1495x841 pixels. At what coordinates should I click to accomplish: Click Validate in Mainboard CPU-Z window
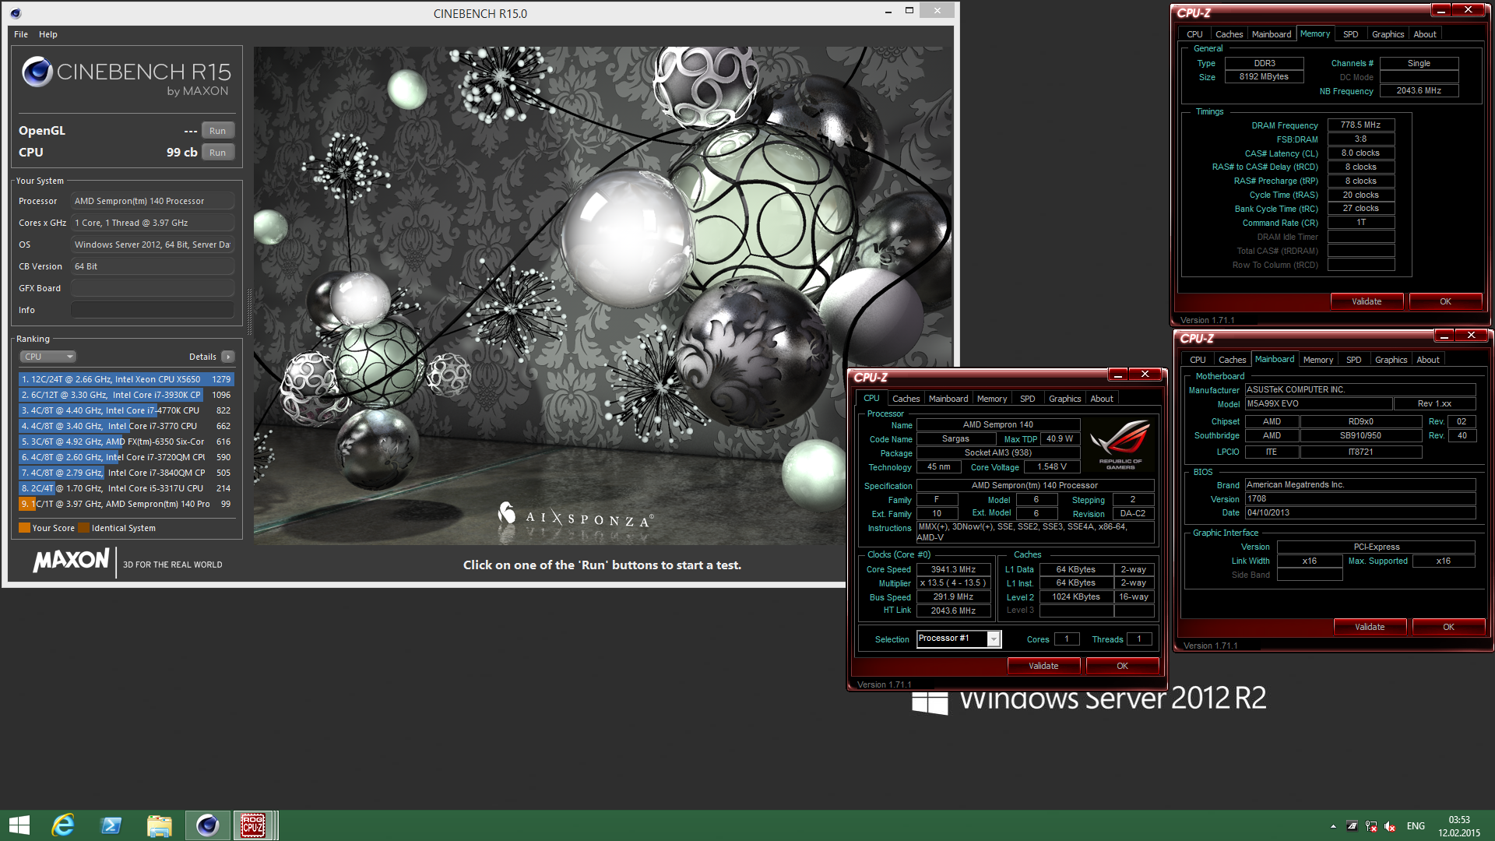pyautogui.click(x=1370, y=627)
